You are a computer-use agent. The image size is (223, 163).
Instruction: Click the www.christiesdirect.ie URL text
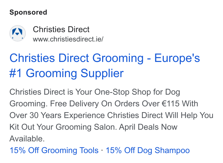[68, 39]
